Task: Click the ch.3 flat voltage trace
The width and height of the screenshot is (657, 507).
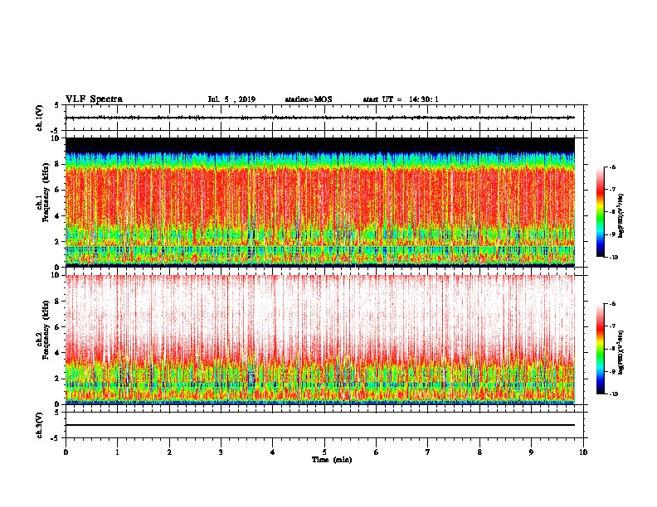Action: pyautogui.click(x=320, y=425)
